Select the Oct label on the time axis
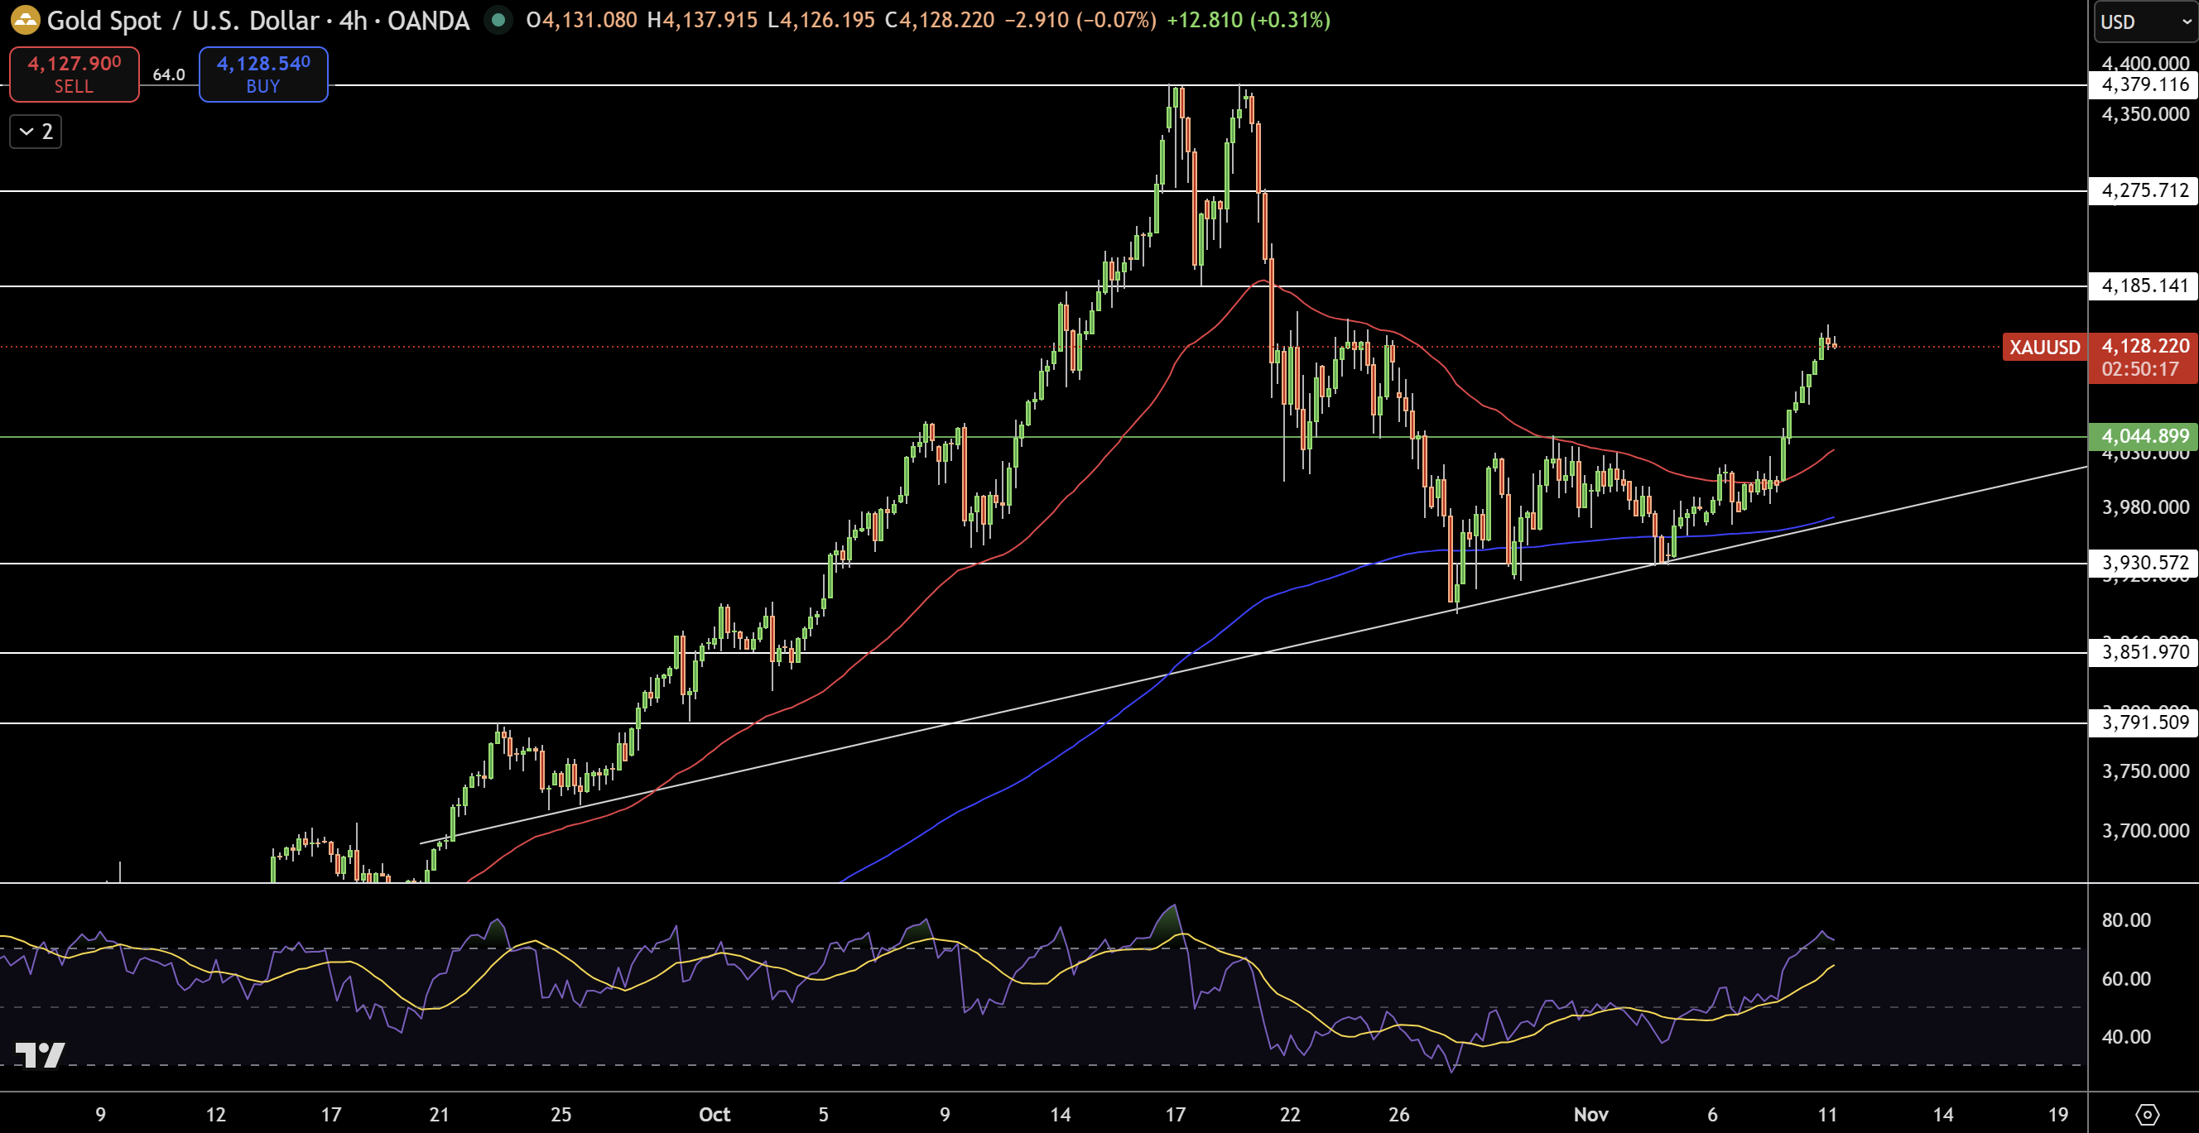This screenshot has height=1133, width=2199. coord(715,1114)
